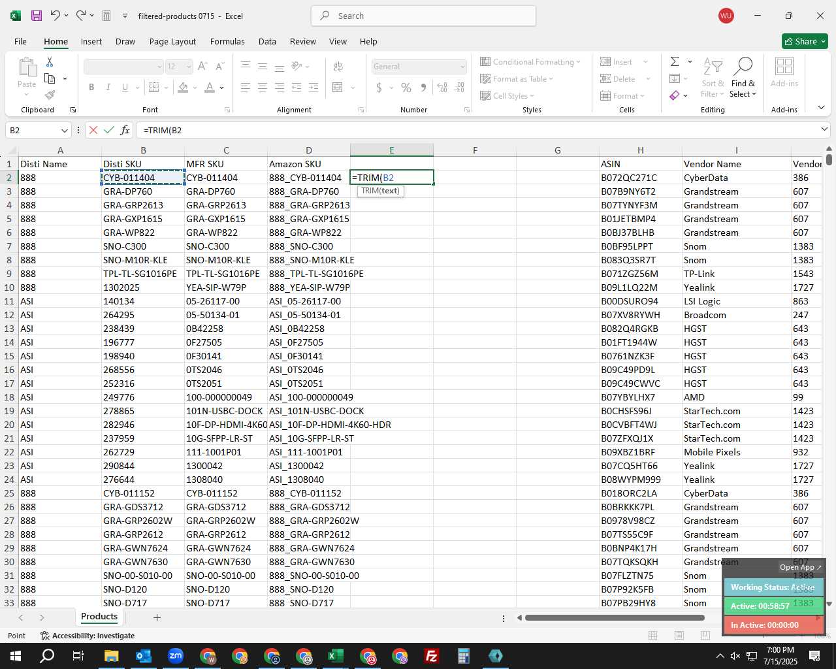Switch to the Page Layout tab
The image size is (836, 669).
point(172,41)
